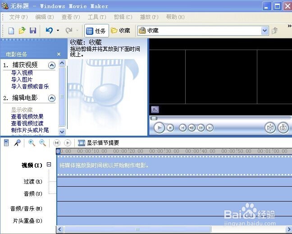Click the 音频(U) track label
292x234 pixels.
(x=33, y=194)
